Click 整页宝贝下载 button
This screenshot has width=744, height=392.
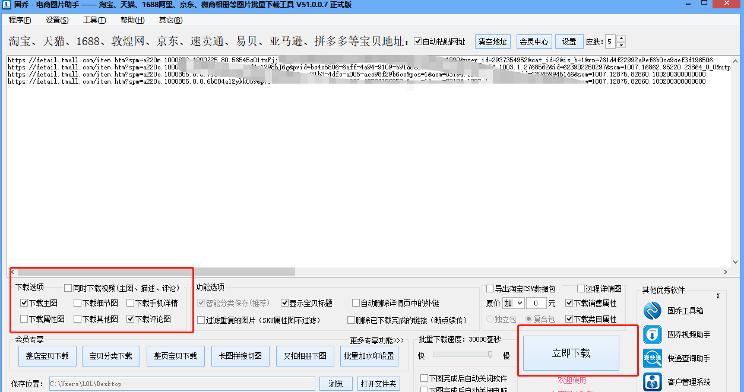coord(175,356)
